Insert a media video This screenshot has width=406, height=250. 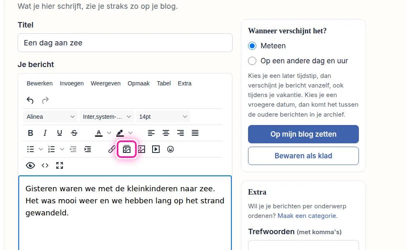[156, 149]
